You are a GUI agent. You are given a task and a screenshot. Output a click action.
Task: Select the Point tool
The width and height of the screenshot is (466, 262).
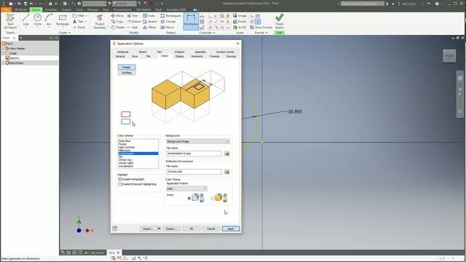click(x=79, y=28)
